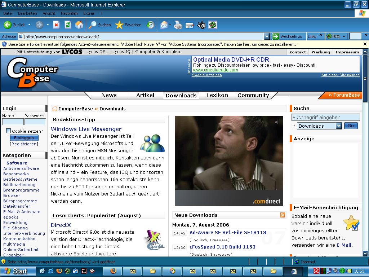The height and width of the screenshot is (277, 369).
Task: Expand the Forward history dropdown arrow
Action: tap(48, 25)
